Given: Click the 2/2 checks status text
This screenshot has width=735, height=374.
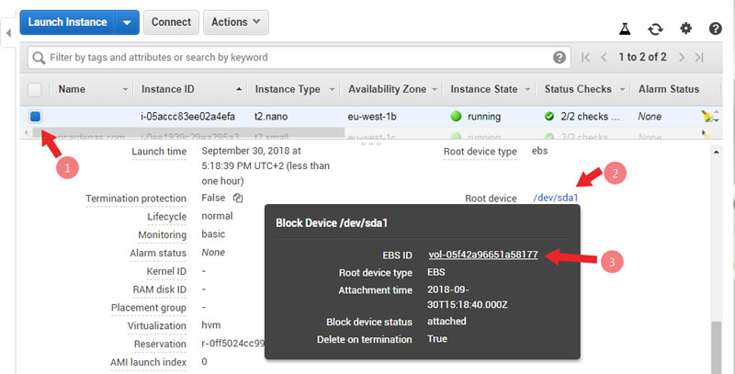Looking at the screenshot, I should [x=590, y=116].
